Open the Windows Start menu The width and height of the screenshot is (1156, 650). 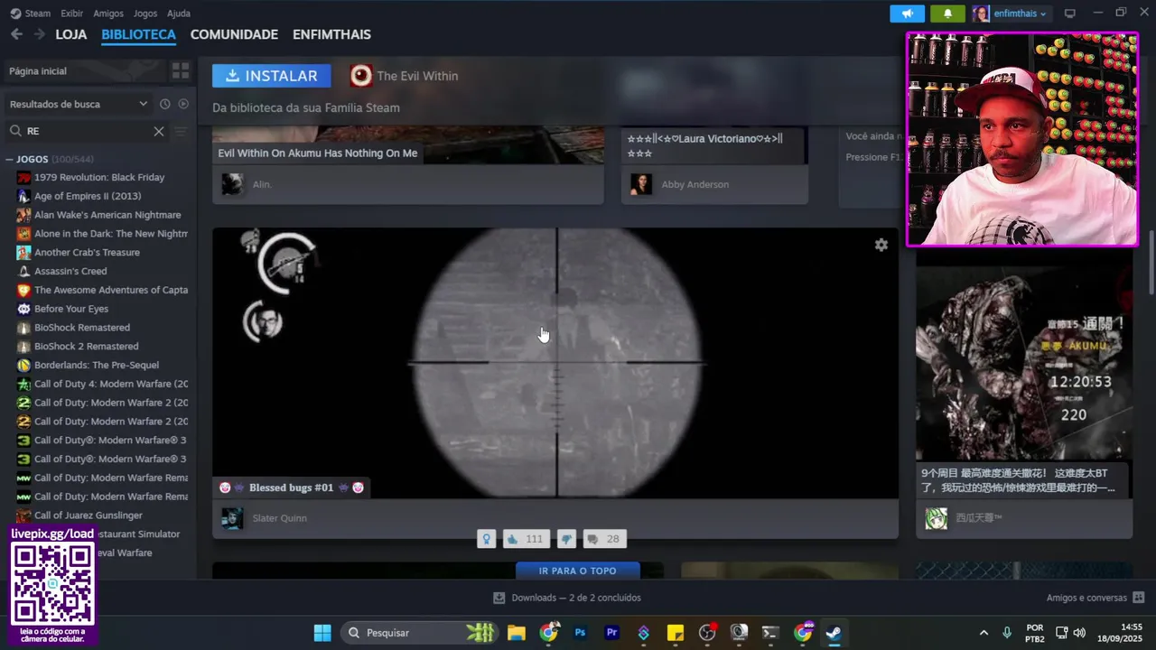click(x=322, y=633)
